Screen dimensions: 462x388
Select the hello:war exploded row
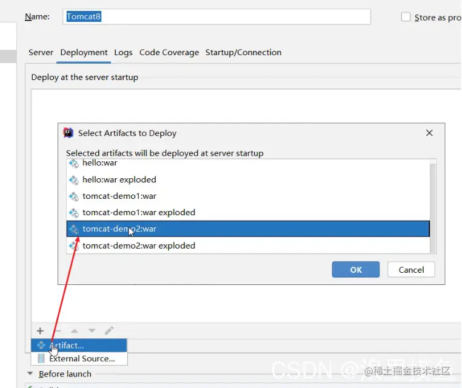[x=248, y=179]
